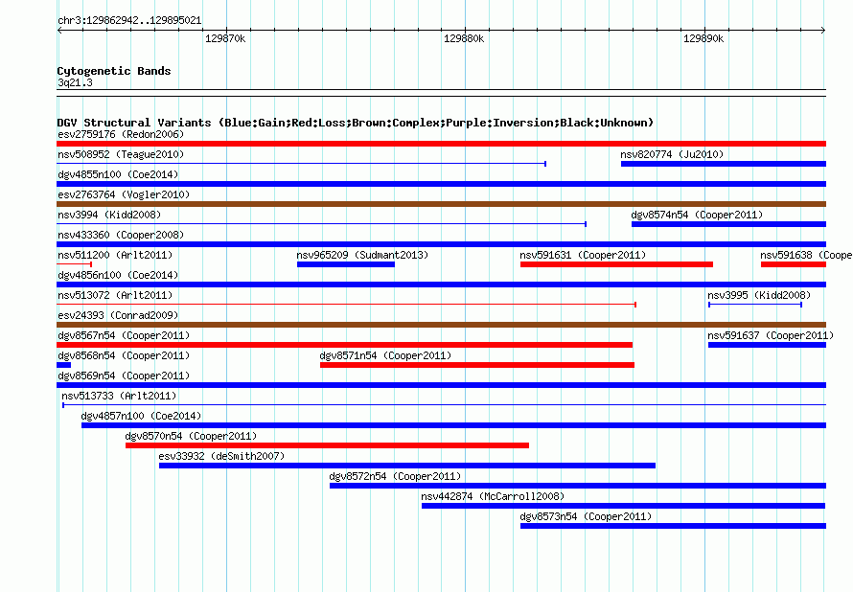
Task: Open the dgv4856n100 (Coe2014) label
Action: [118, 275]
